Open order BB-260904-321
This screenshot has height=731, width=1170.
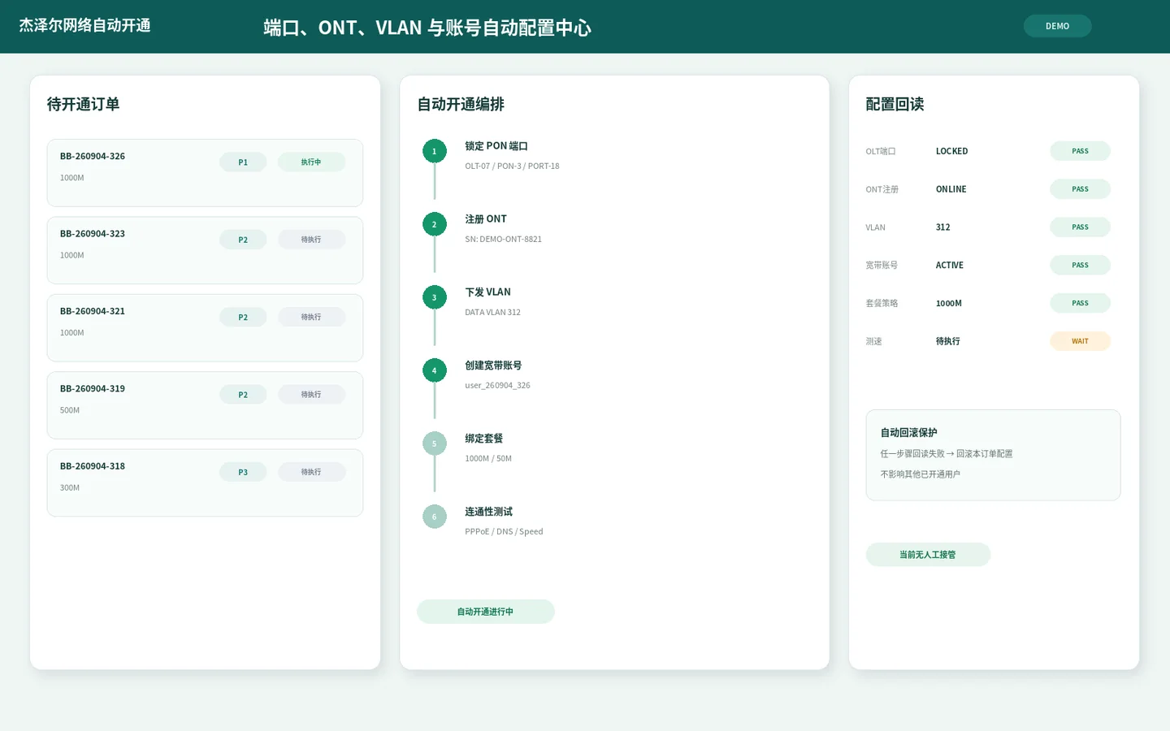pos(205,328)
